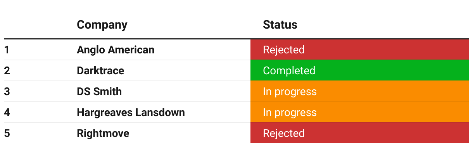Click the red Rejected status for Anglo American

click(x=360, y=50)
